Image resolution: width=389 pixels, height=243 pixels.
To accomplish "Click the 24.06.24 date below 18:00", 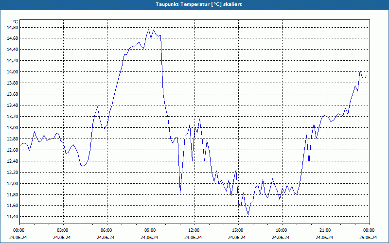I will pos(281,237).
